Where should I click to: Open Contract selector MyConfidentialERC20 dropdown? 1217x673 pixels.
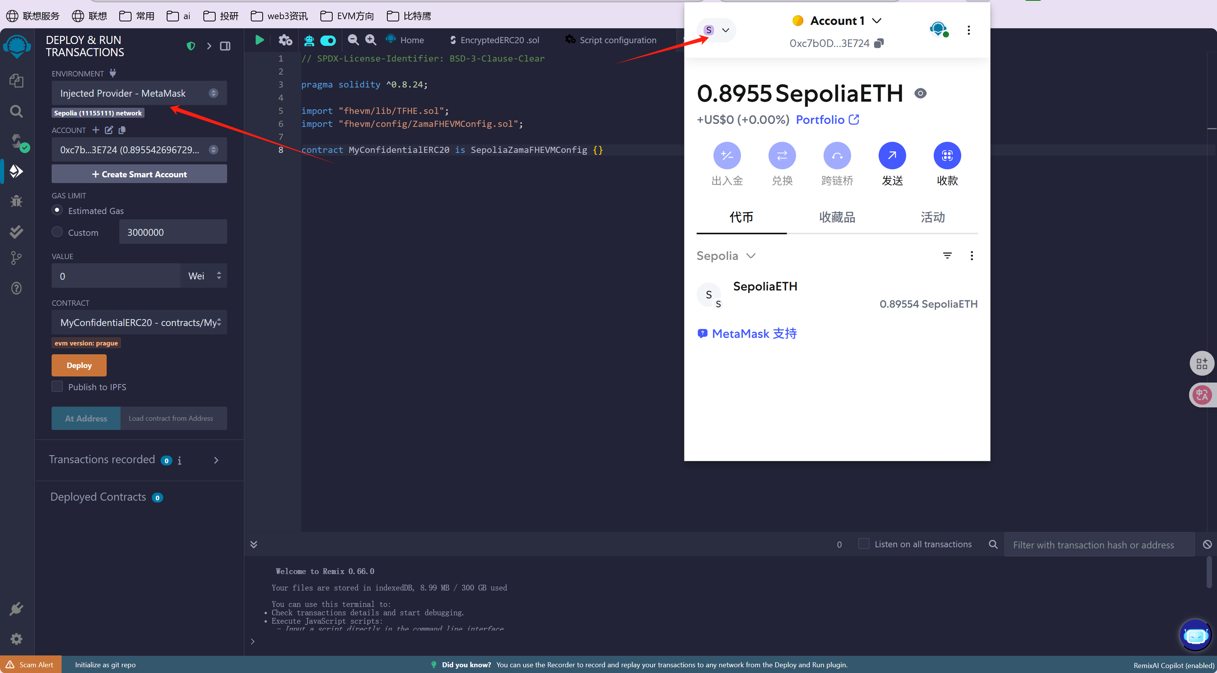(x=139, y=323)
